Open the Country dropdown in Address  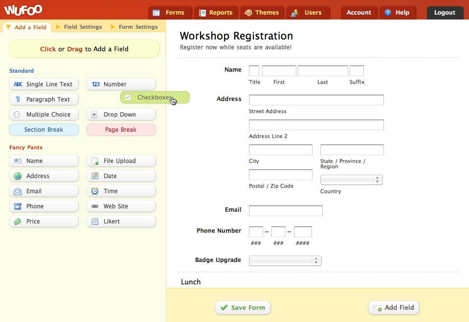[x=351, y=180]
